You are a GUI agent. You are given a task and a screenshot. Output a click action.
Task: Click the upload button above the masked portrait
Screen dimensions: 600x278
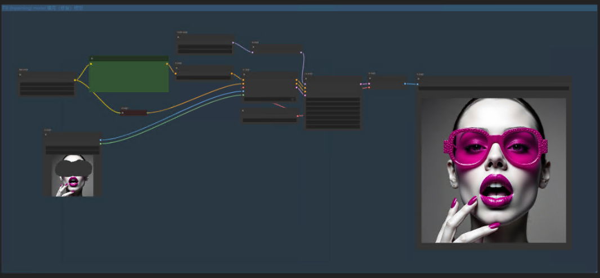point(72,152)
